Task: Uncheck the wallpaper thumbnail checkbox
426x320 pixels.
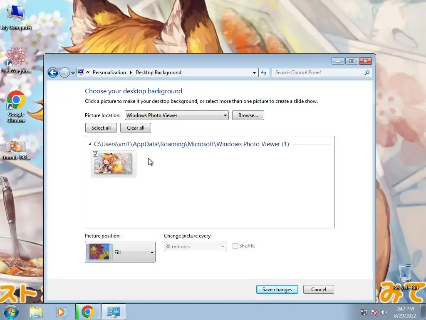Action: pos(95,154)
